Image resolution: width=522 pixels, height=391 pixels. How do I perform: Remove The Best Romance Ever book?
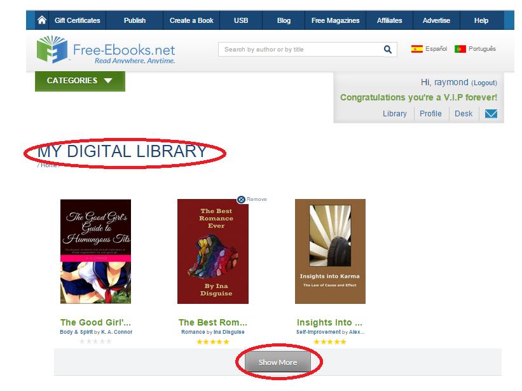(x=252, y=200)
